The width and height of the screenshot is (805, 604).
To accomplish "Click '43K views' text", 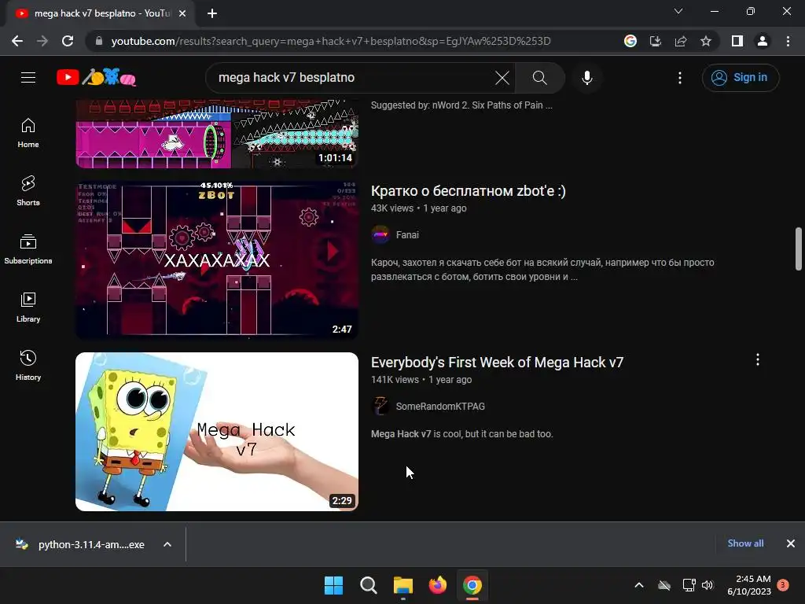I will [392, 208].
